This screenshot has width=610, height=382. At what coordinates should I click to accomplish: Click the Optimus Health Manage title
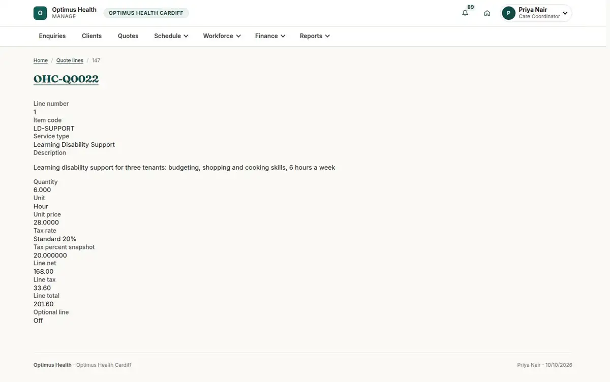(74, 13)
